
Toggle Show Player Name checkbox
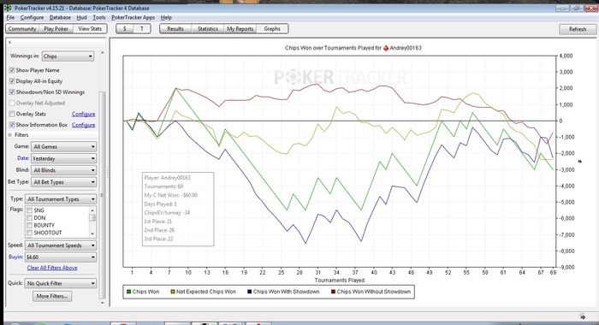[x=12, y=70]
